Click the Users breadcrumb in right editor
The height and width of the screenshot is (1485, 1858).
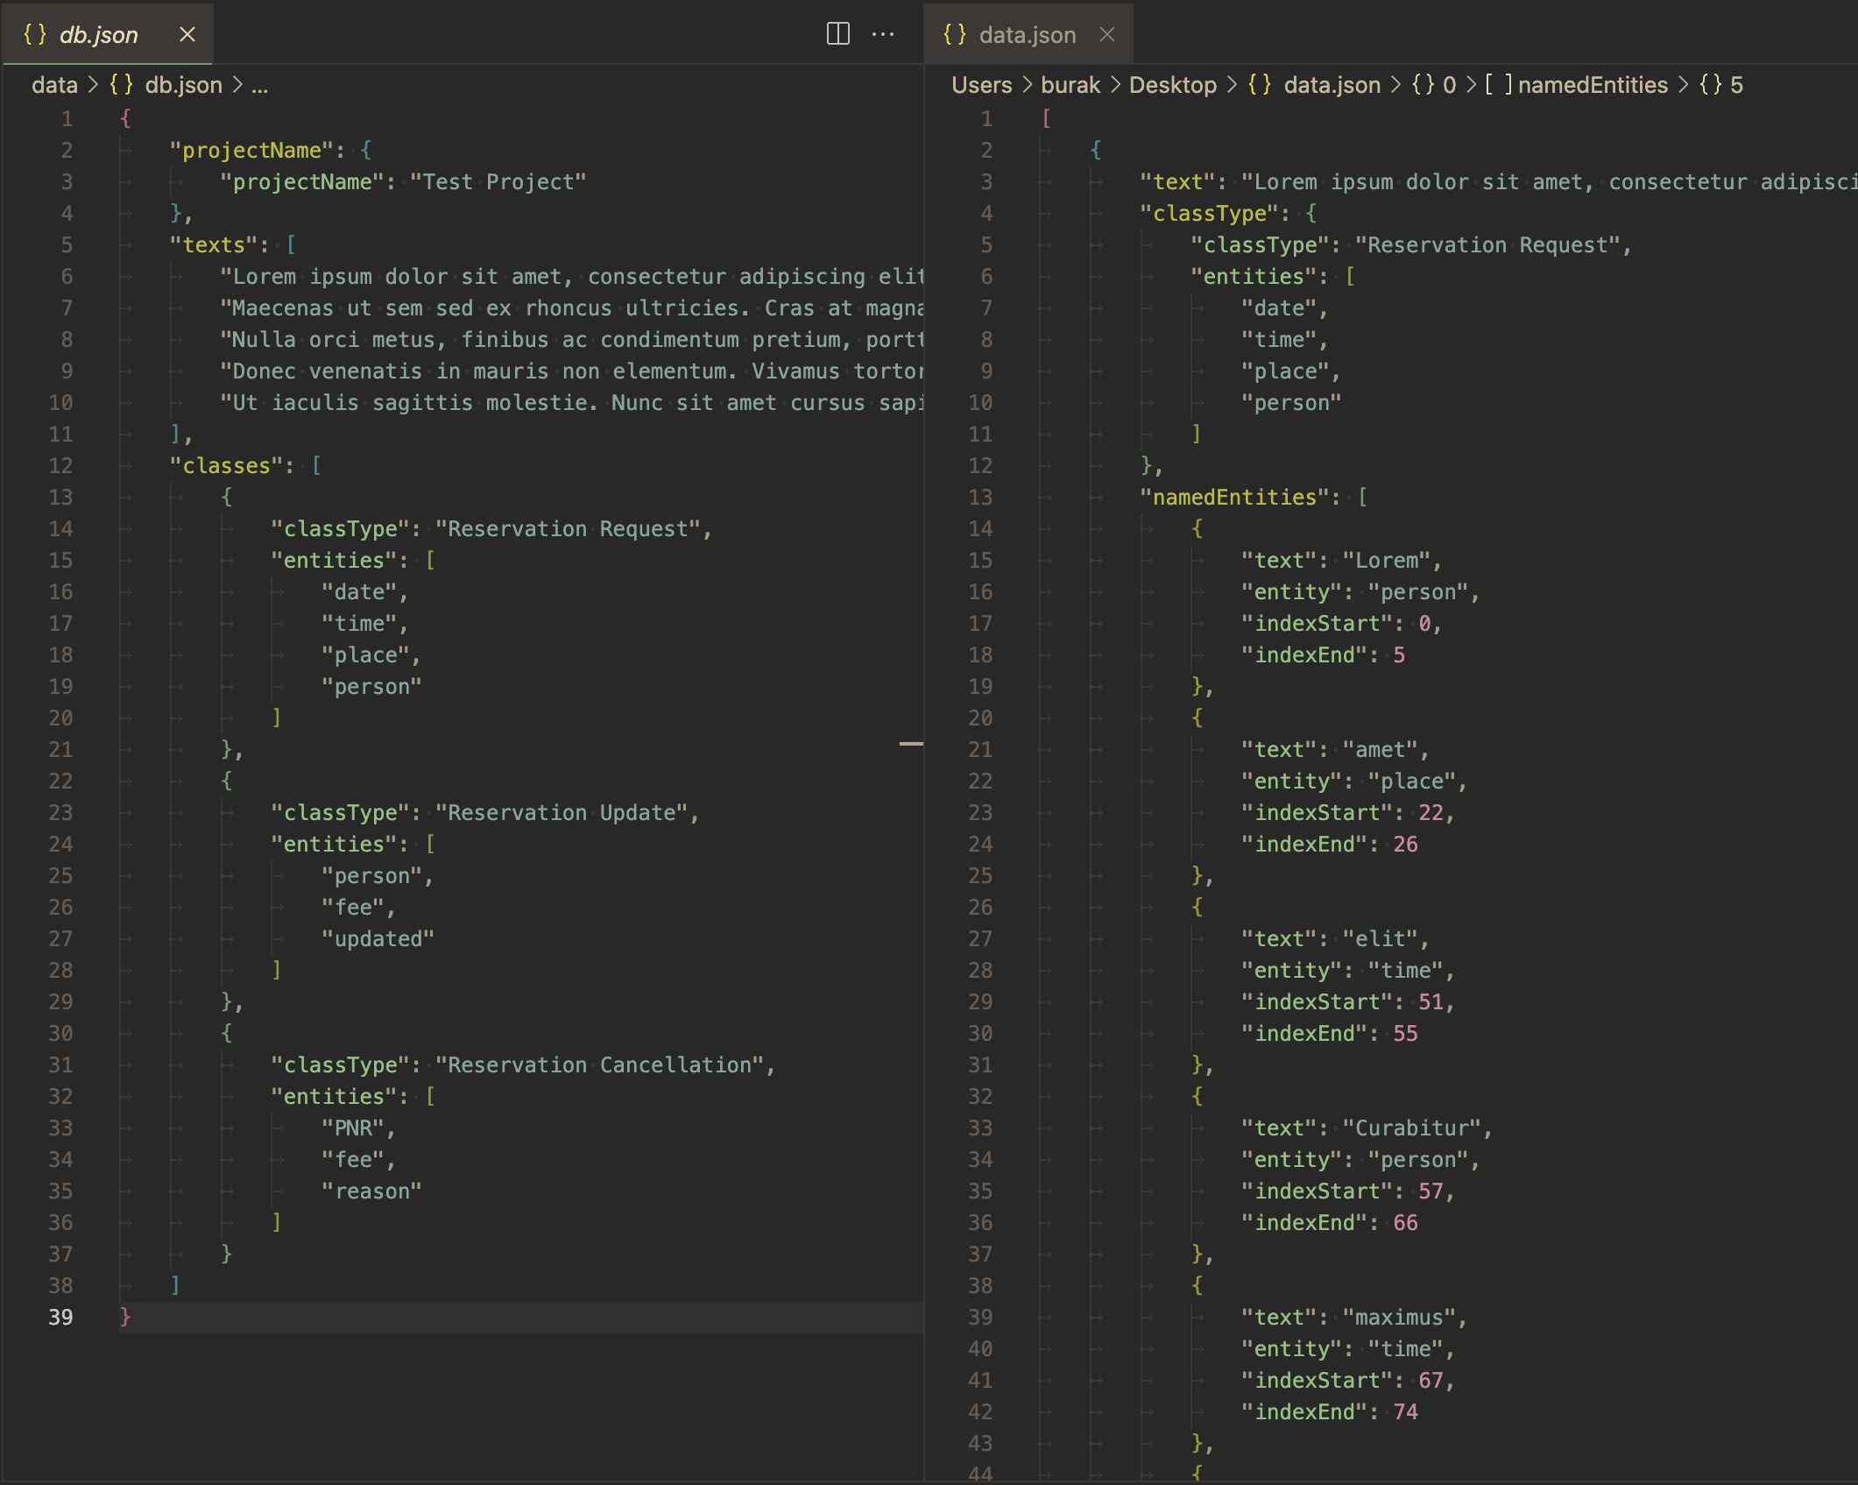[982, 85]
